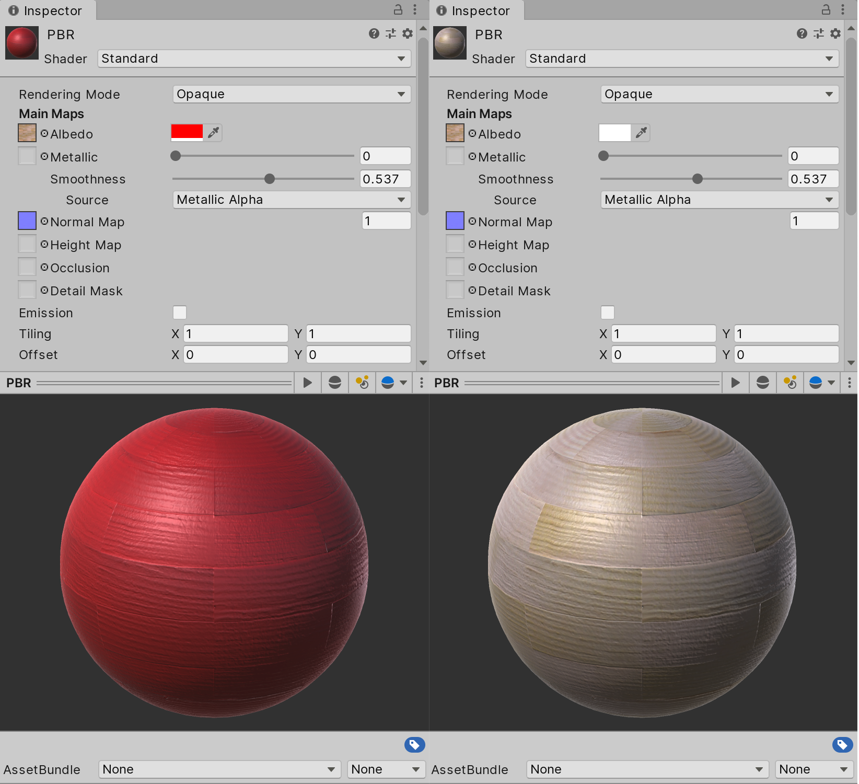Open the Rendering Mode dropdown on the right

719,94
